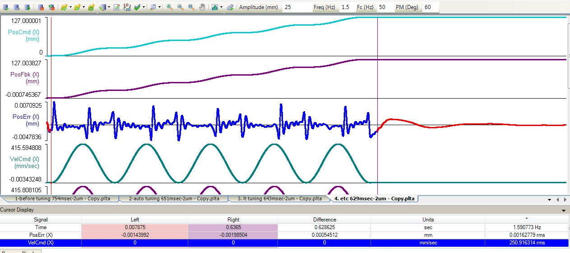The height and width of the screenshot is (253, 570).
Task: Open dropdown arrow beside right-arrow coins icon
Action: pyautogui.click(x=70, y=7)
